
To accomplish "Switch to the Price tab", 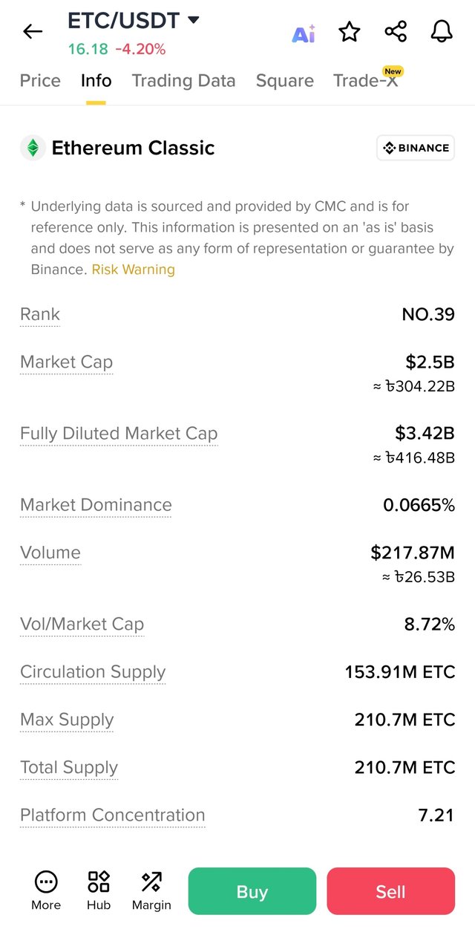I will tap(40, 81).
